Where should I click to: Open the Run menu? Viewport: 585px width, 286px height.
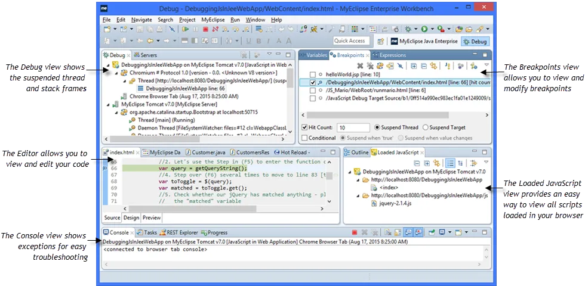[x=235, y=20]
